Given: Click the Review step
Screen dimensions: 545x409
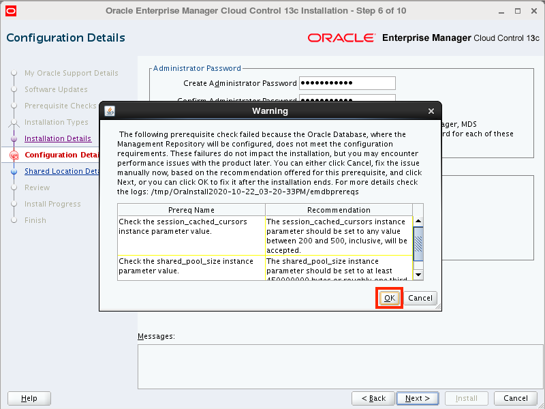Looking at the screenshot, I should click(37, 187).
